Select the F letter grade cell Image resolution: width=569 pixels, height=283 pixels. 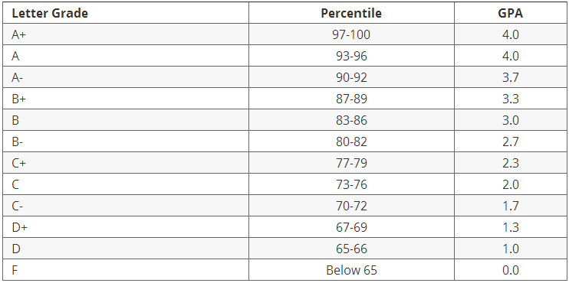(x=126, y=269)
